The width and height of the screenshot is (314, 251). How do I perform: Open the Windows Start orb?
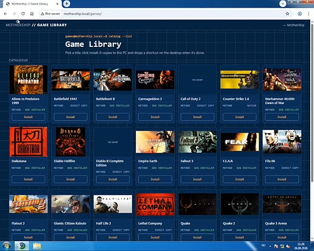[x=7, y=246]
